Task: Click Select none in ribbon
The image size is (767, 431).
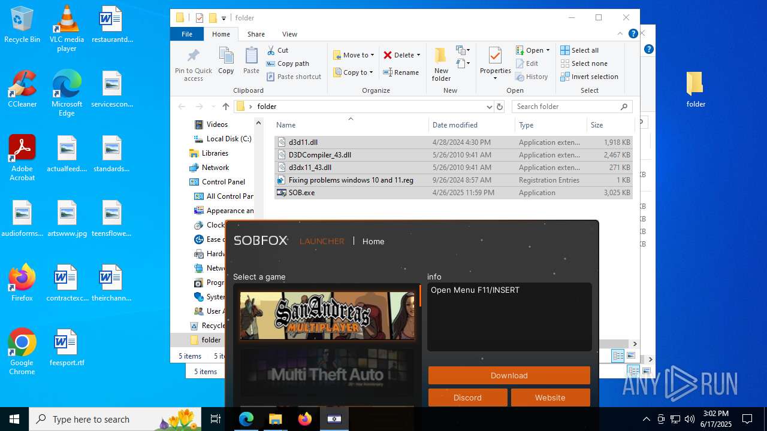Action: (584, 63)
